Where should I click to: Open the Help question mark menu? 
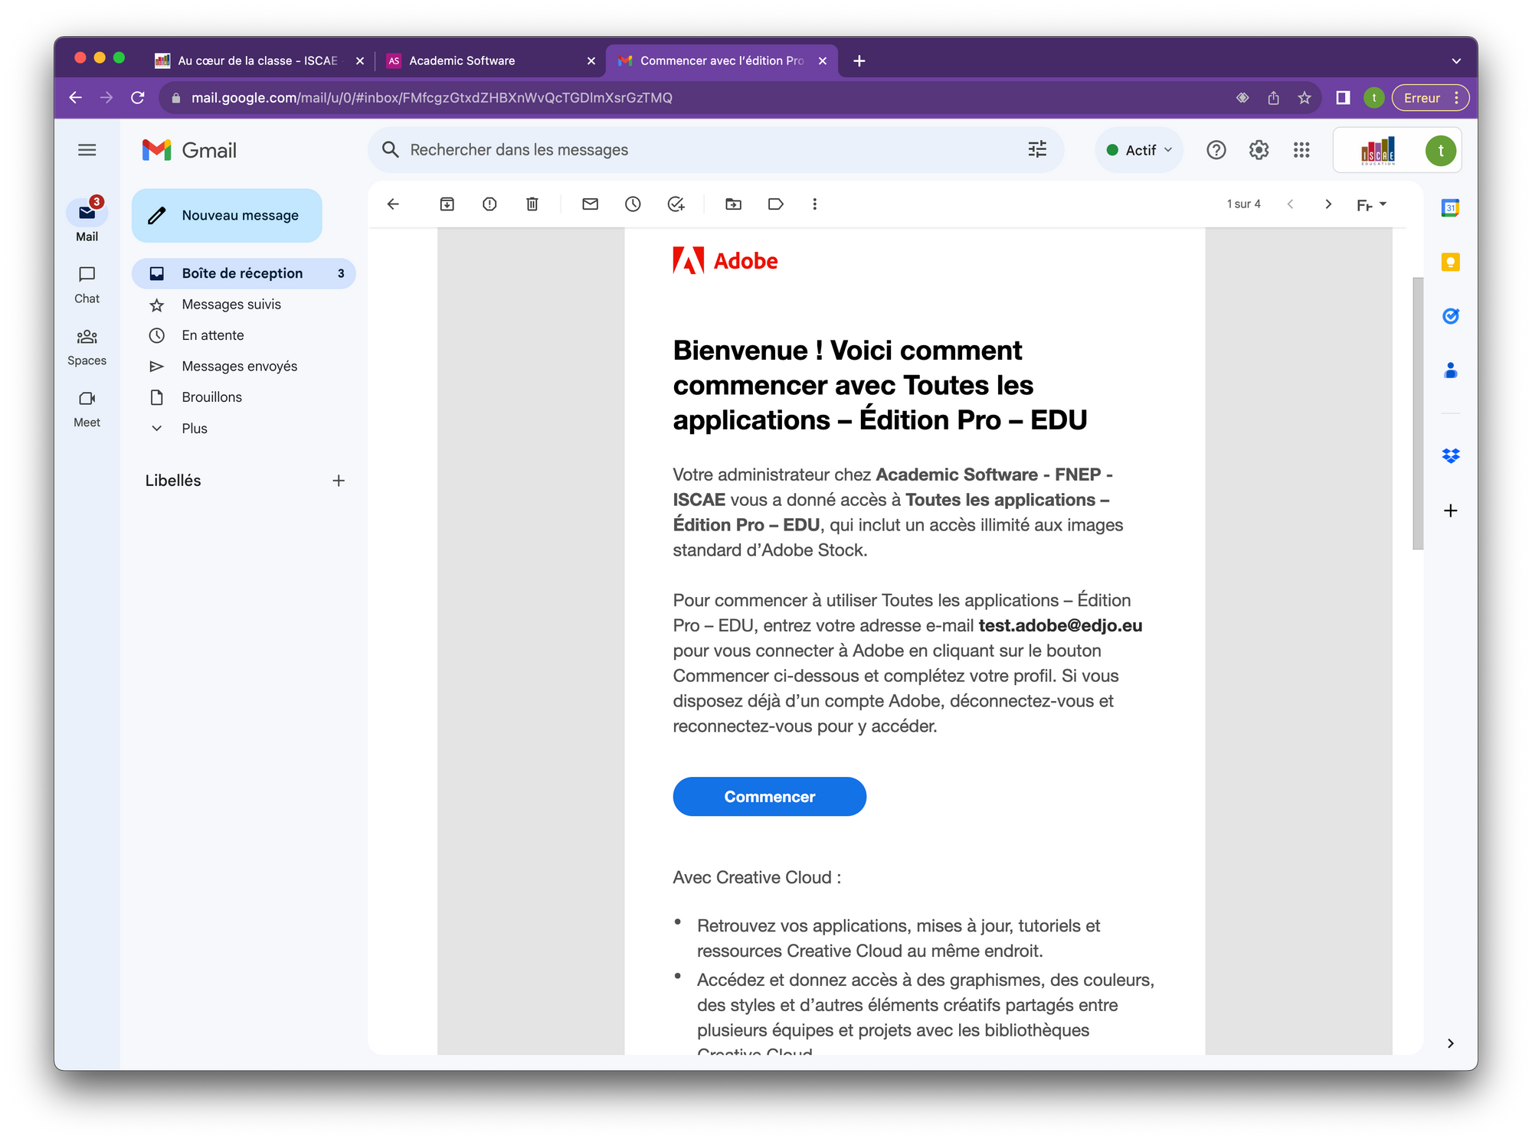1216,150
